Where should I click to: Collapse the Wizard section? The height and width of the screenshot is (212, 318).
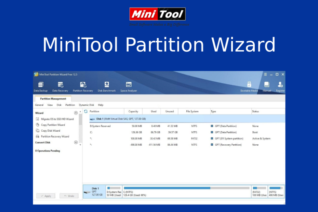coord(76,113)
